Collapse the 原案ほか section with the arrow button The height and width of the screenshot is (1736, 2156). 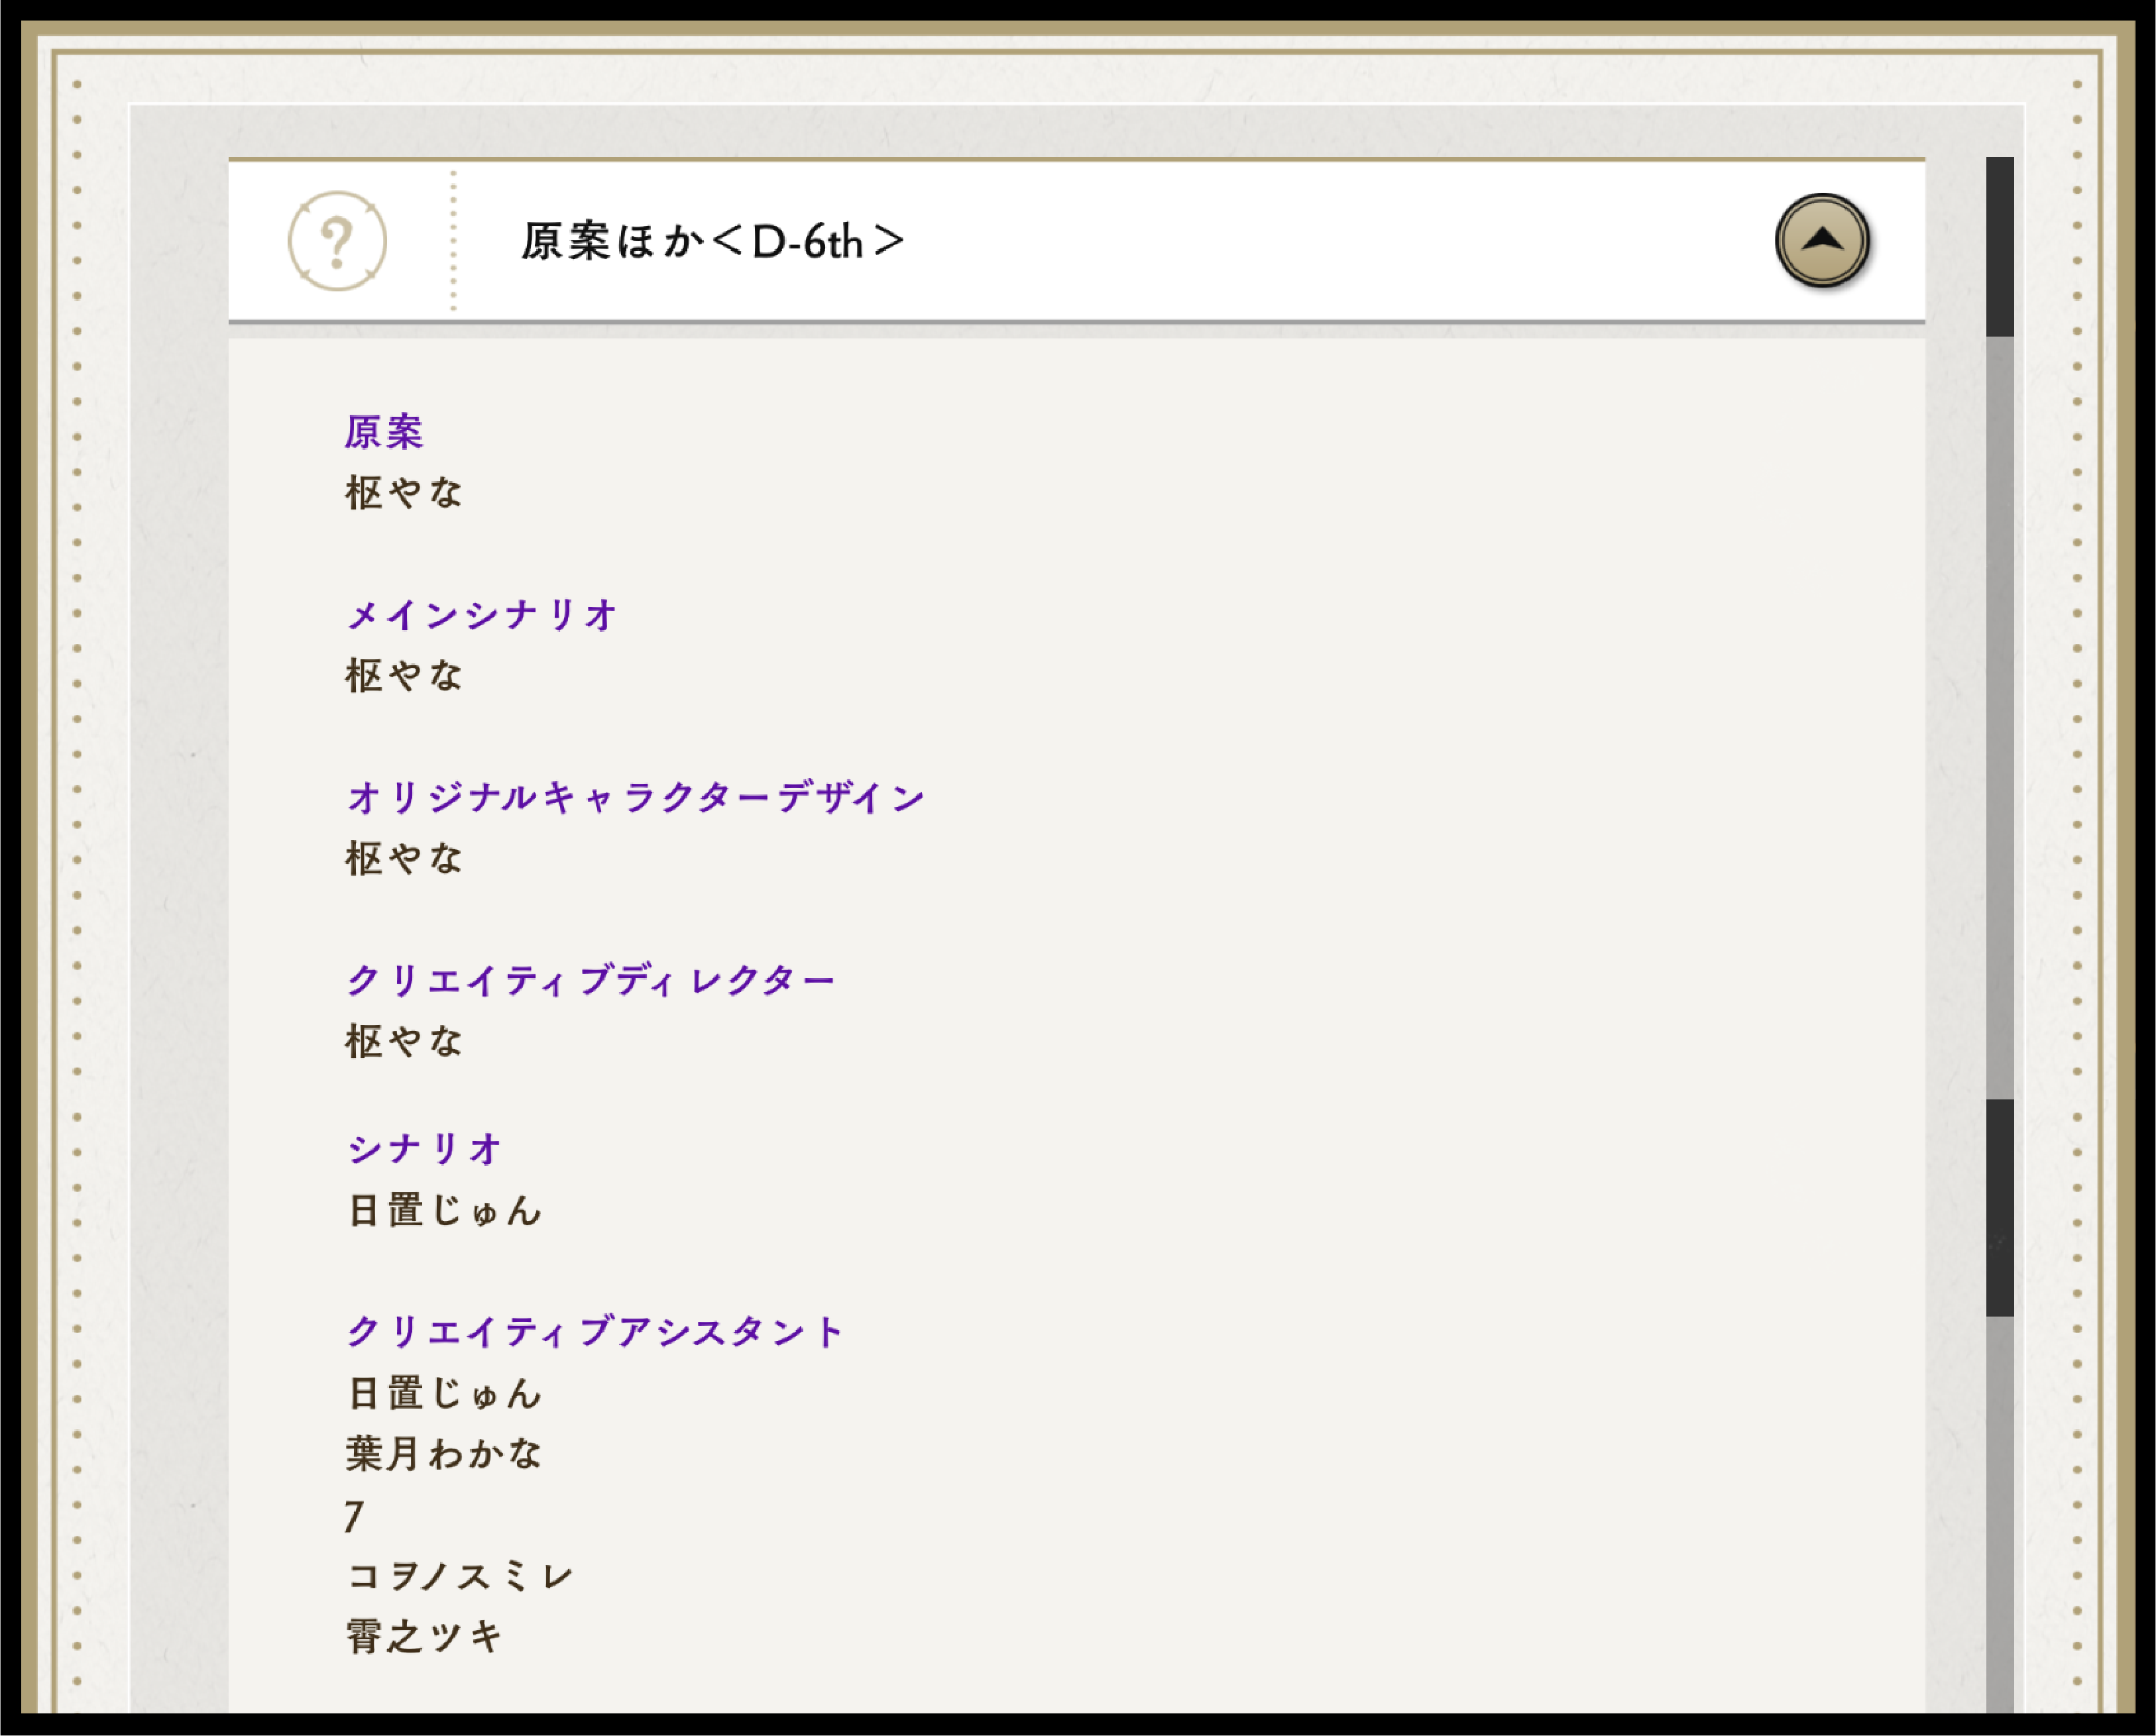(1821, 241)
